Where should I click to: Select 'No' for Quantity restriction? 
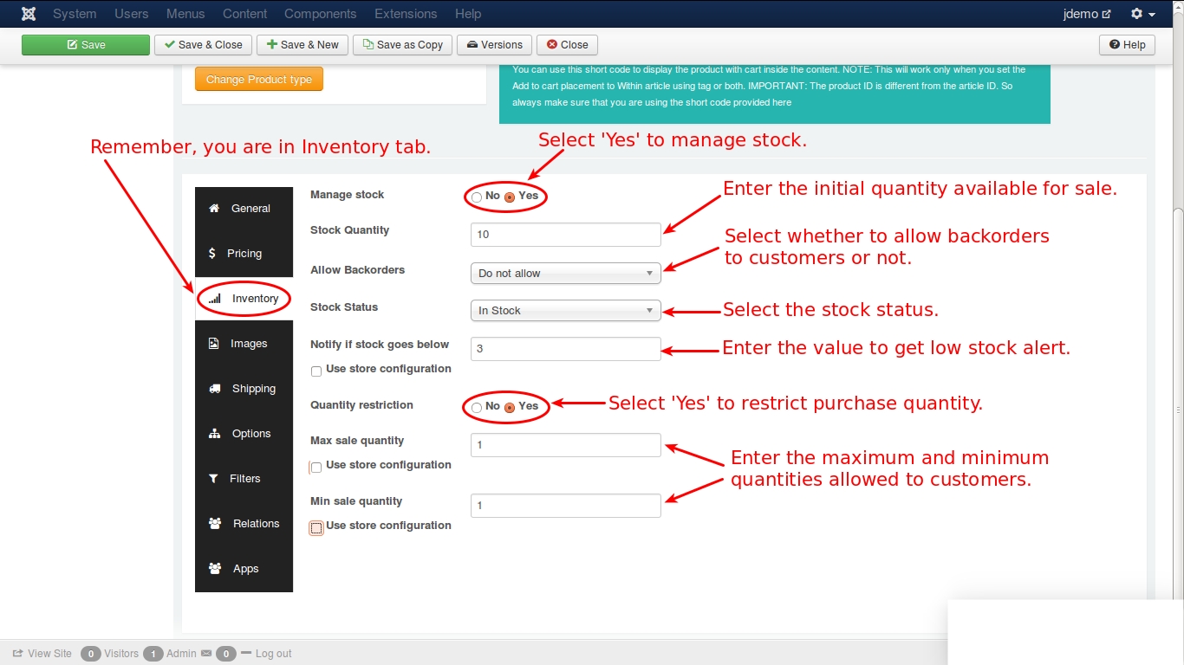pos(477,407)
